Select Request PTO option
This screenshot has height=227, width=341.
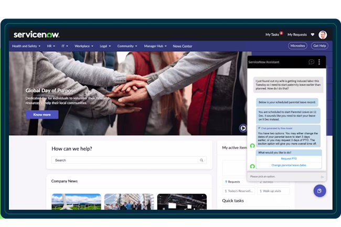289,159
